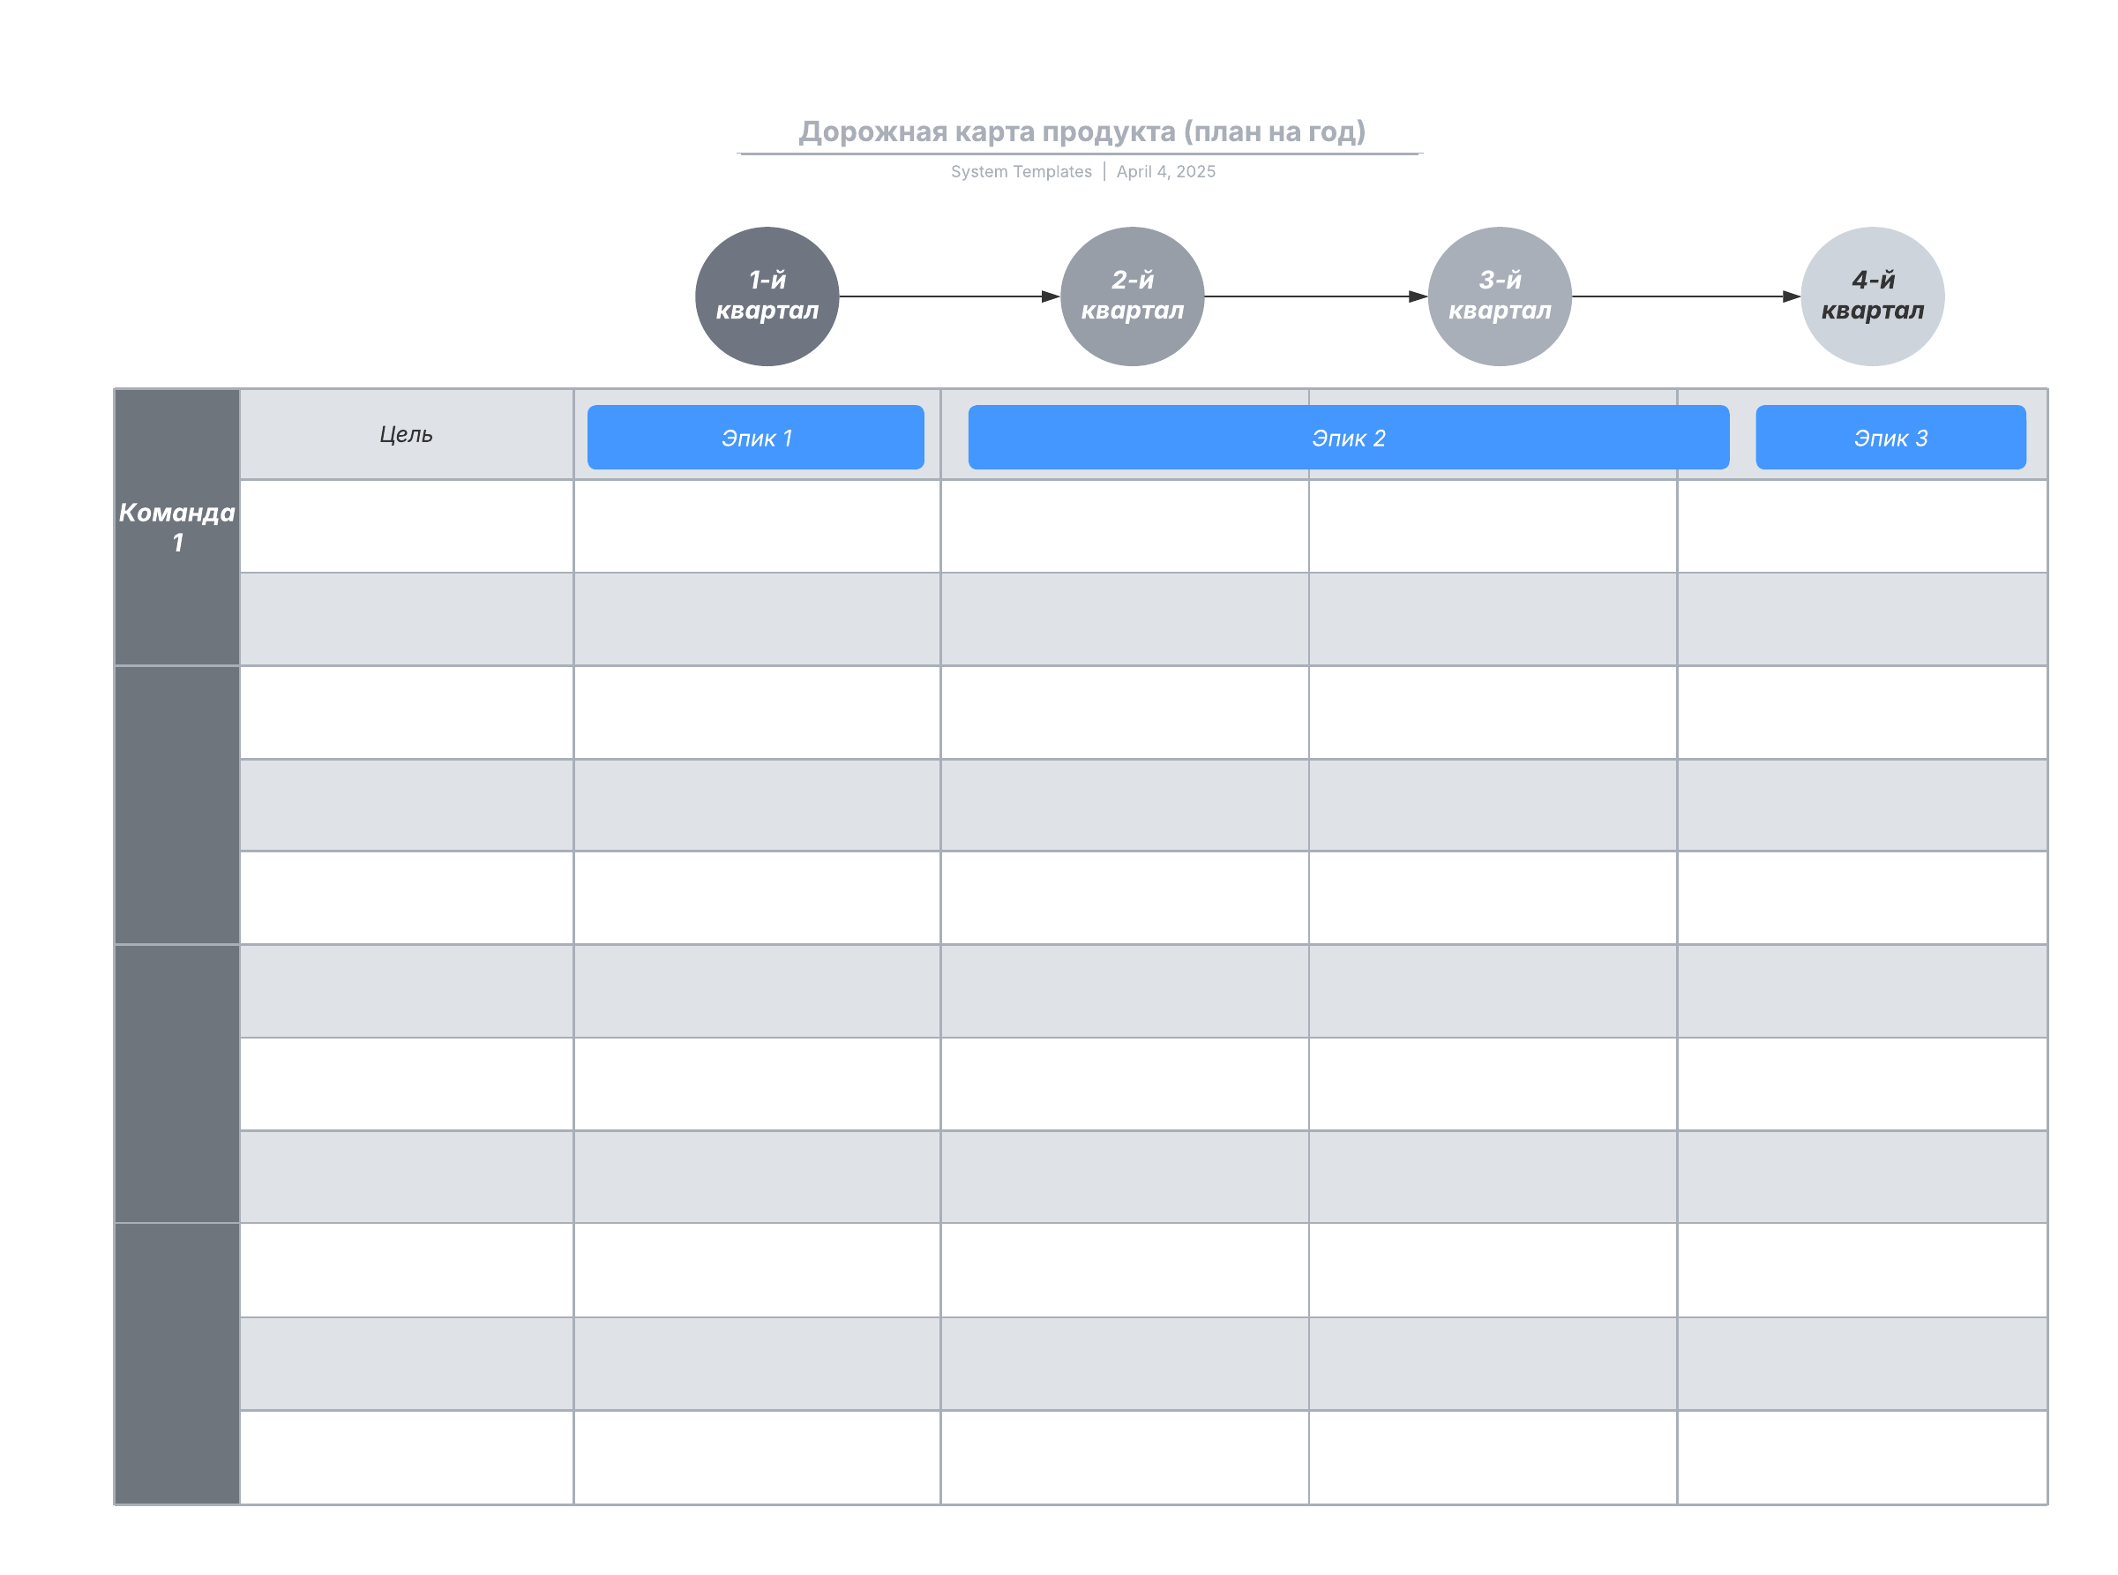Image resolution: width=2118 pixels, height=1575 pixels.
Task: Select second dark team header below Команда 1
Action: pos(176,805)
